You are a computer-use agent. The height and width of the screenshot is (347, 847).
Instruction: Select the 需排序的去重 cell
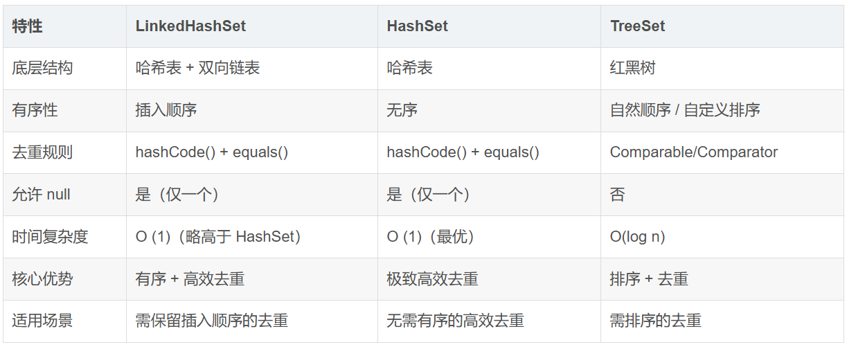point(655,321)
